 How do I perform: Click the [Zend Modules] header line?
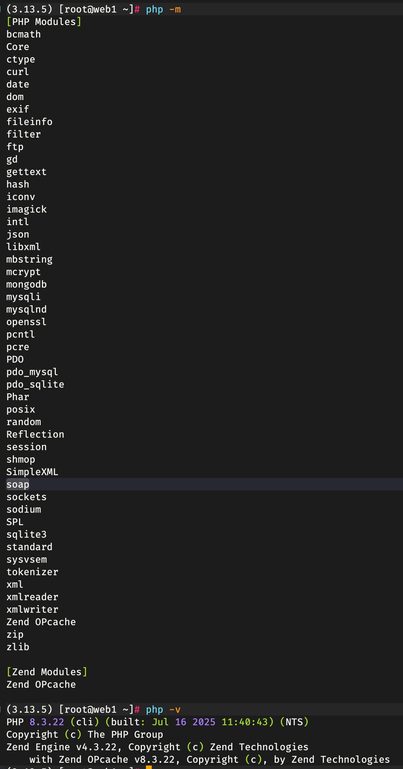pyautogui.click(x=46, y=672)
